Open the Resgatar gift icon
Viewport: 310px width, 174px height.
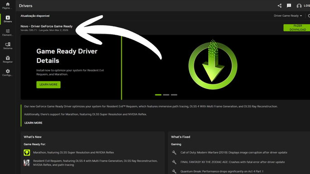click(8, 58)
